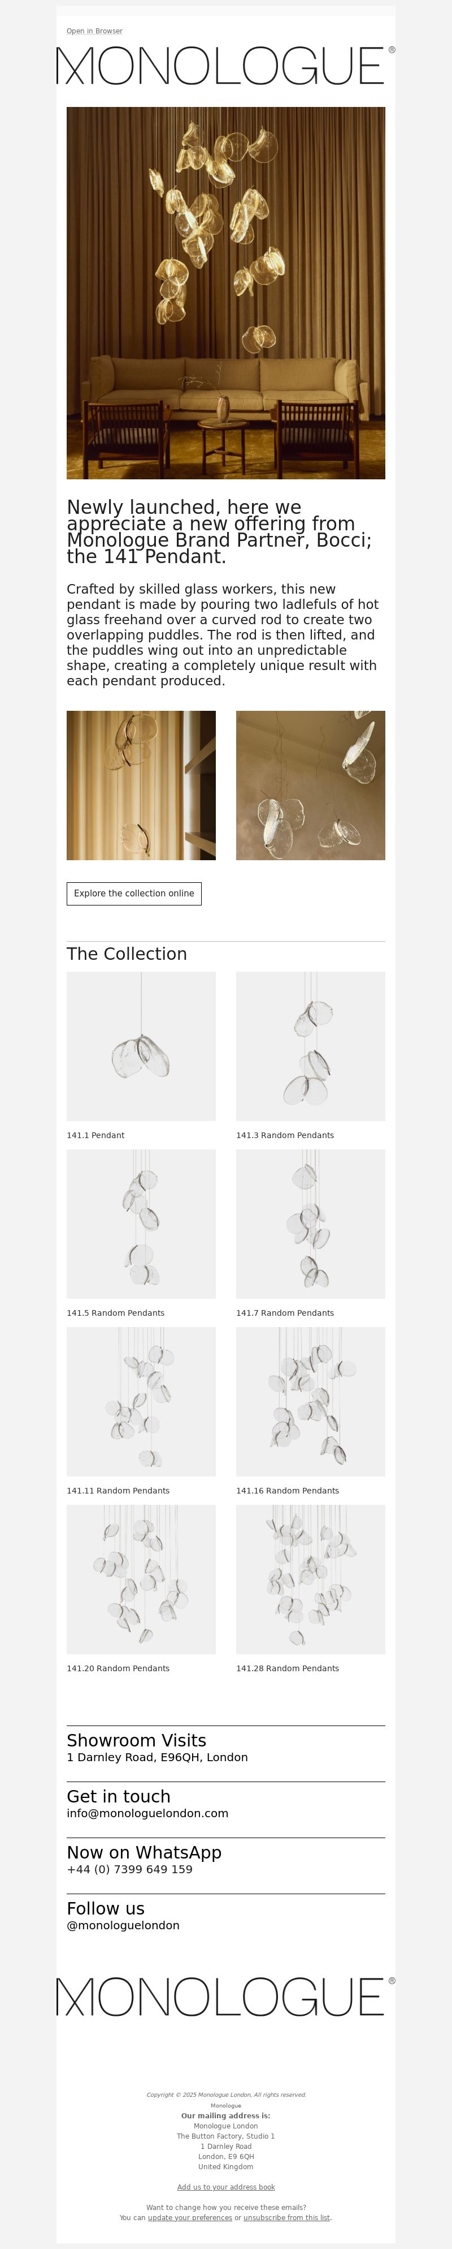The height and width of the screenshot is (2249, 452).
Task: Select the 141.11 Random Pendants product image
Action: tap(141, 1401)
